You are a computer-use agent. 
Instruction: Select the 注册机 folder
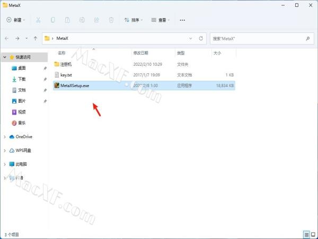coord(144,64)
